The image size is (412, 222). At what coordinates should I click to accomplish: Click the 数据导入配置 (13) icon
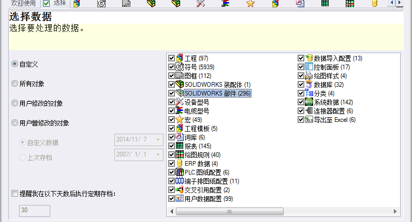pos(308,58)
